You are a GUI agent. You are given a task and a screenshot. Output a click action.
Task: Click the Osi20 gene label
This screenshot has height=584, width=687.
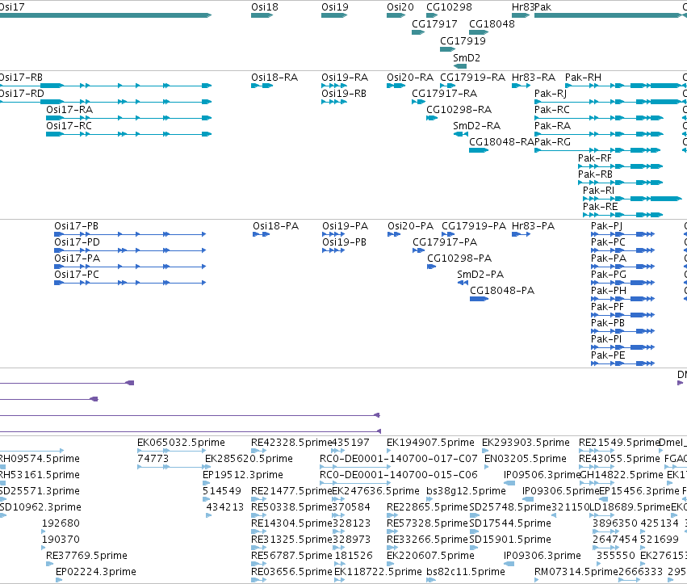point(400,7)
